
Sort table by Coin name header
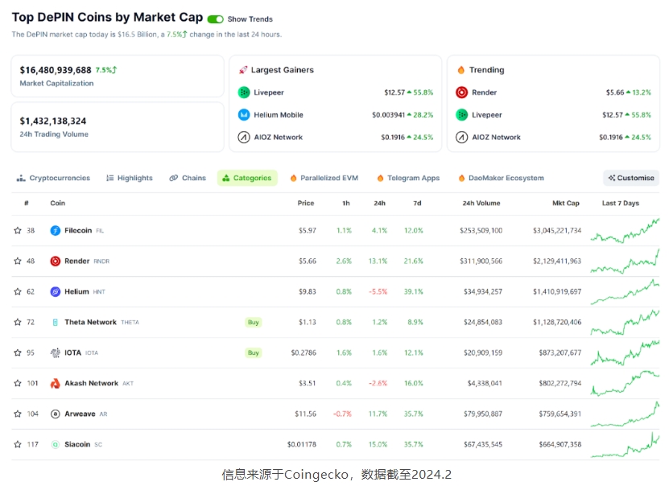coord(58,204)
